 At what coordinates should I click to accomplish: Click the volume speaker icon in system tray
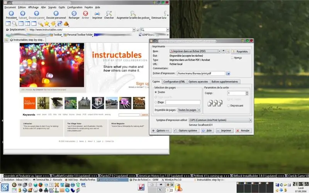[x=281, y=185]
